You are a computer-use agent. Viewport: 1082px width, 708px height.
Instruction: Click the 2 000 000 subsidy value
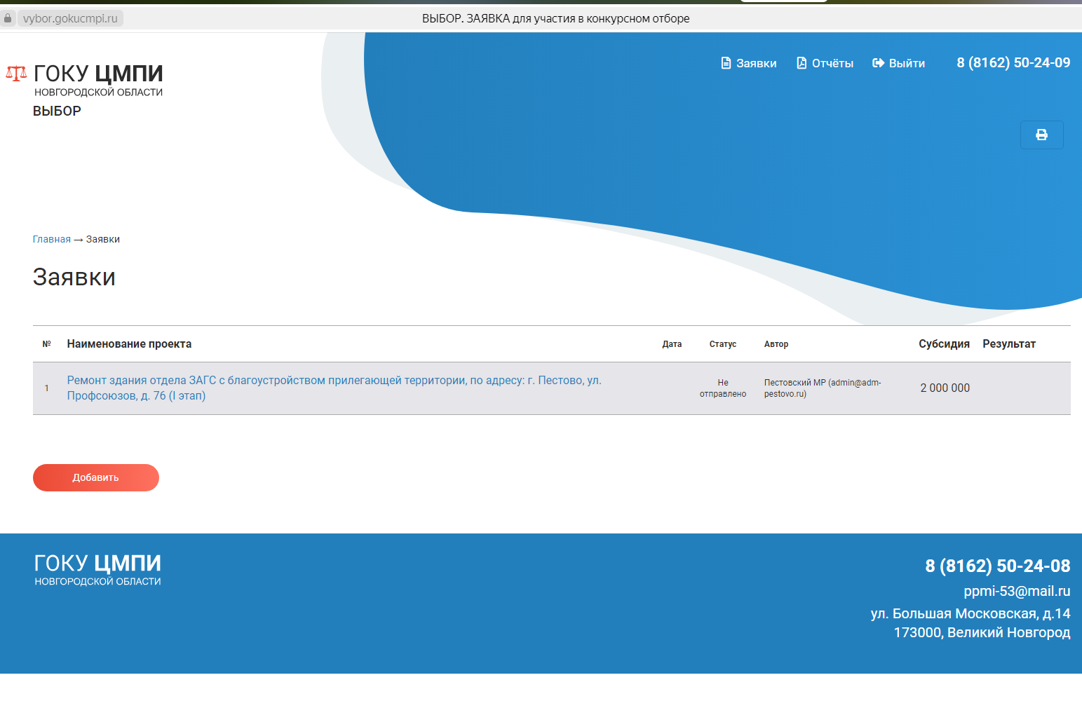click(945, 388)
